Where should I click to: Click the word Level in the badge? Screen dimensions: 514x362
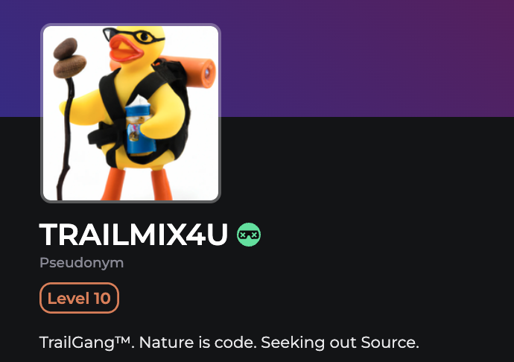click(x=69, y=298)
